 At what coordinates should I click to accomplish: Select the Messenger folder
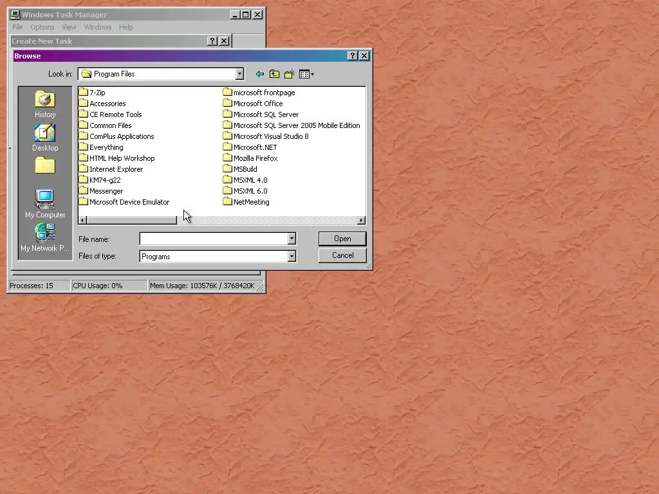(x=101, y=190)
